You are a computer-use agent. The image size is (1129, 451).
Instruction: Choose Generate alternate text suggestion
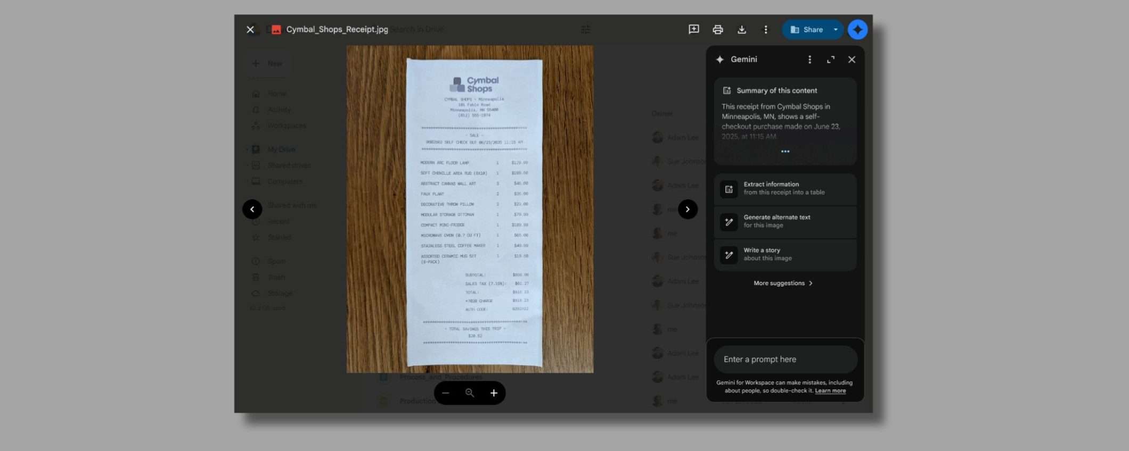point(785,221)
